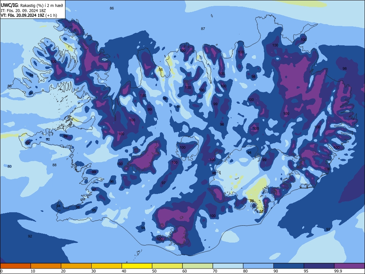Click the legend tick label 50
The width and height of the screenshot is (365, 274).
tap(154, 271)
